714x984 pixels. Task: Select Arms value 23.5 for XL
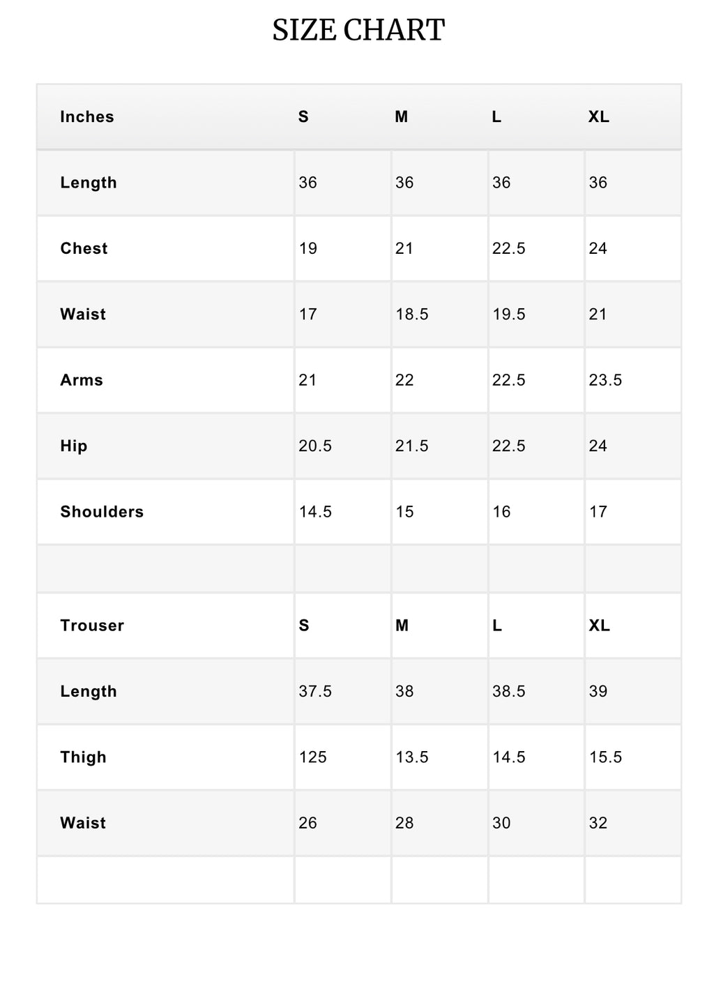coord(605,380)
